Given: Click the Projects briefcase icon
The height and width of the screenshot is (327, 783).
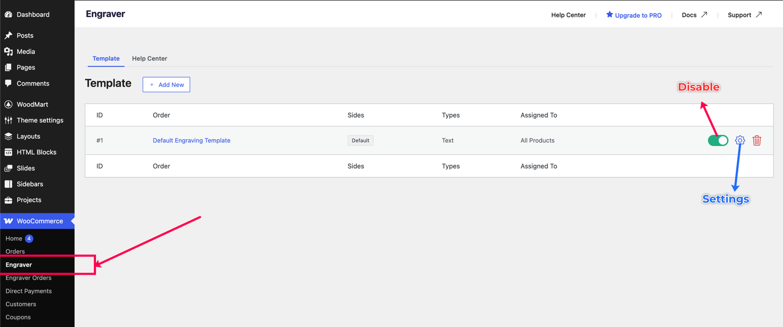Looking at the screenshot, I should 8,200.
